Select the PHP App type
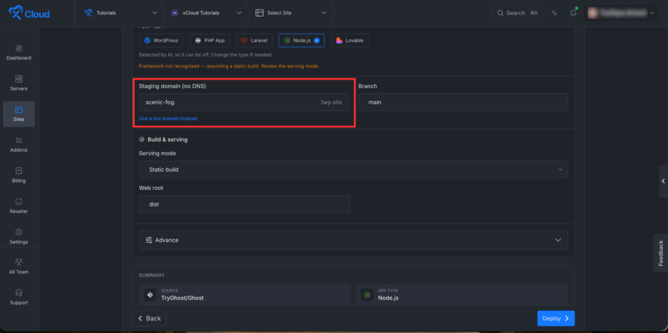Screen dimensions: 668x333 click(209, 40)
